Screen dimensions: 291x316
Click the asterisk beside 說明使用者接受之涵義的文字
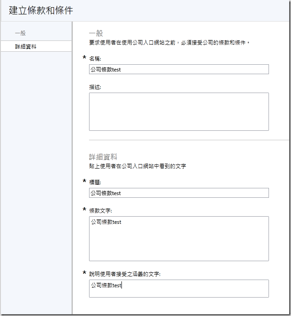(x=85, y=273)
